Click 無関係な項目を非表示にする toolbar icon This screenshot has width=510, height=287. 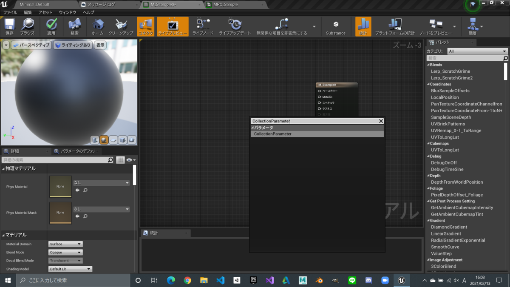[x=281, y=27]
